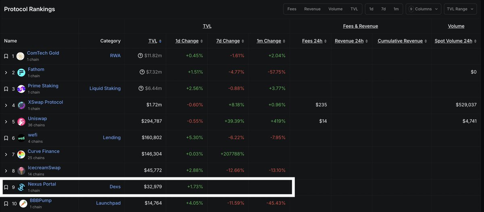The image size is (484, 212).
Task: Click Volume group header
Action: pyautogui.click(x=456, y=26)
